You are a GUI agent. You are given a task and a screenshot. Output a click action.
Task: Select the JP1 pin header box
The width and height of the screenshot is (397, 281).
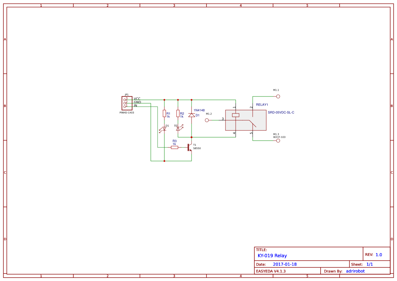pos(127,103)
